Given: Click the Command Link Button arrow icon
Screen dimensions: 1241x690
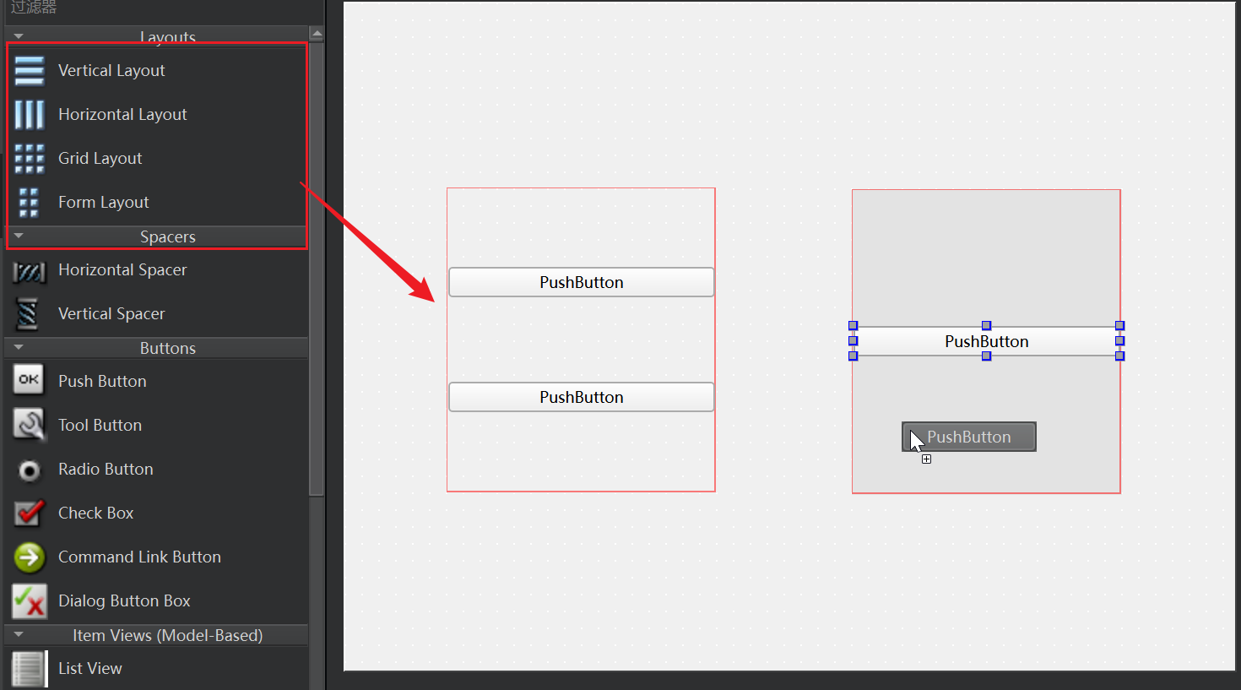Looking at the screenshot, I should pos(30,557).
